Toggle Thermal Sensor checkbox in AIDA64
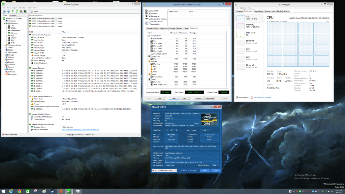Image resolution: width=345 pixels, height=194 pixels. (32, 119)
